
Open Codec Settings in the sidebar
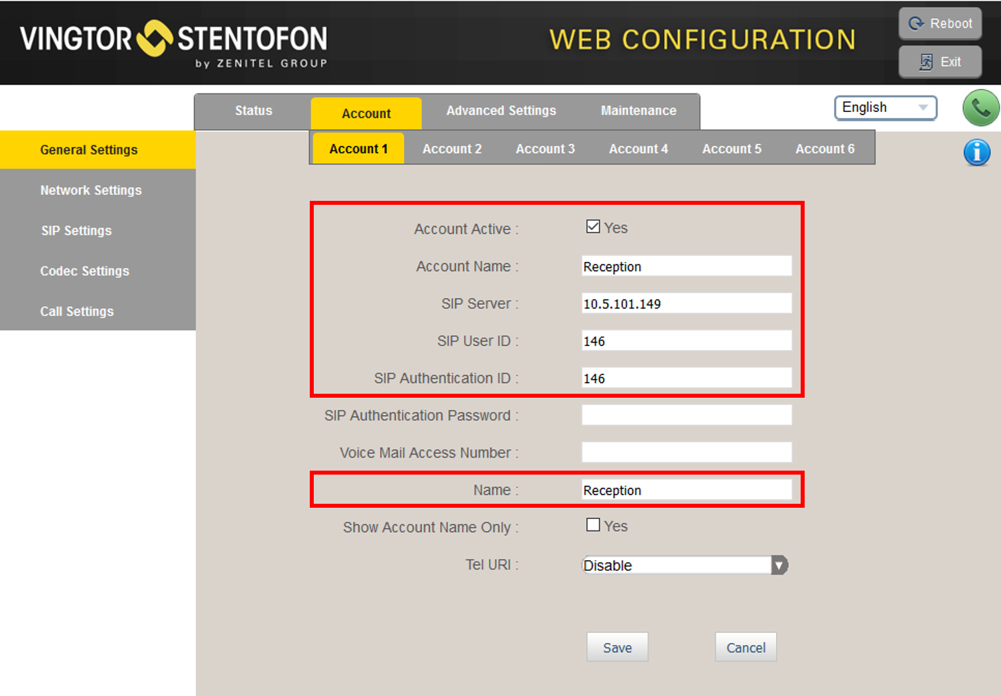85,271
